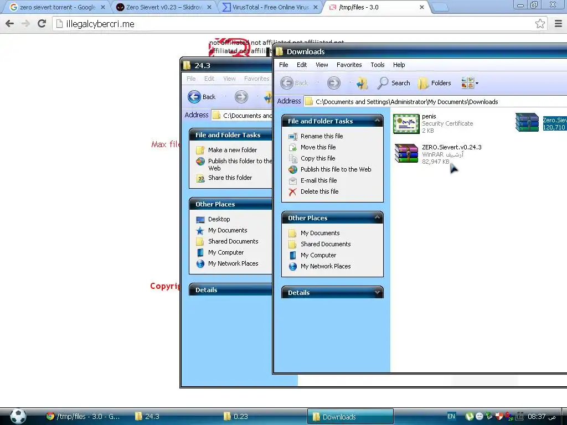The image size is (567, 425).
Task: Click the 24.3 window title bar
Action: (226, 65)
